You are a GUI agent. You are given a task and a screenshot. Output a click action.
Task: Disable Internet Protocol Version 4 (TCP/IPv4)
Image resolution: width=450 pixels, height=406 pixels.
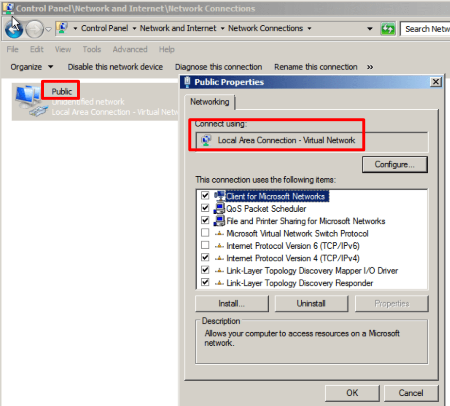206,257
